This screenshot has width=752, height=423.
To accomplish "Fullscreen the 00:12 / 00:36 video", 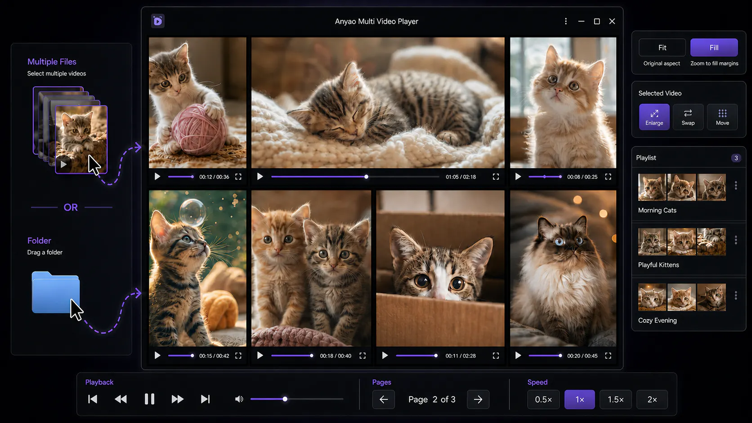I will (x=238, y=177).
